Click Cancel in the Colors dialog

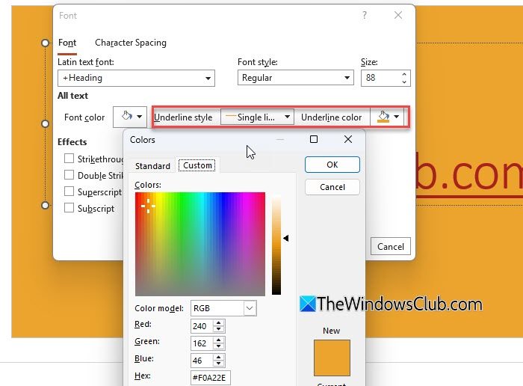pyautogui.click(x=332, y=187)
